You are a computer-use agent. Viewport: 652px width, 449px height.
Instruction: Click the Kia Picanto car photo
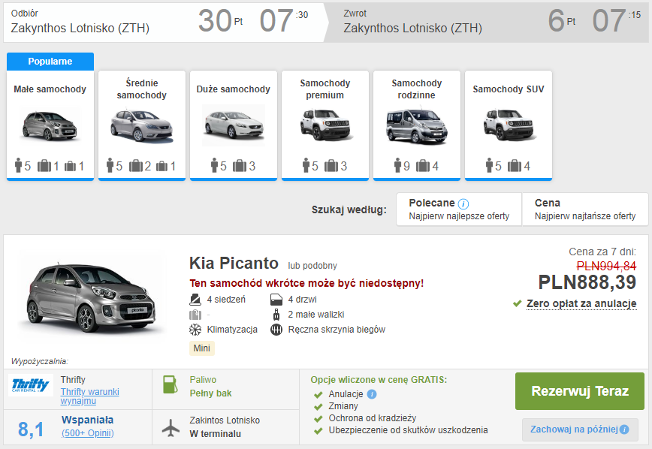coord(91,297)
